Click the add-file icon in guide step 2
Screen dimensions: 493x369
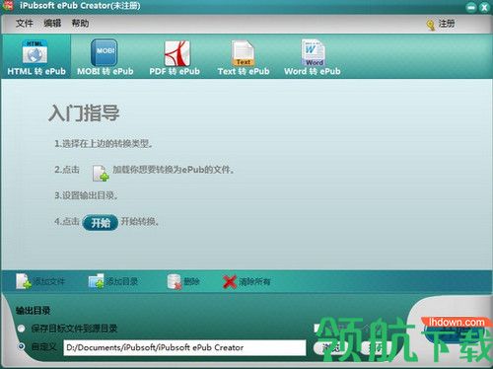coord(101,173)
